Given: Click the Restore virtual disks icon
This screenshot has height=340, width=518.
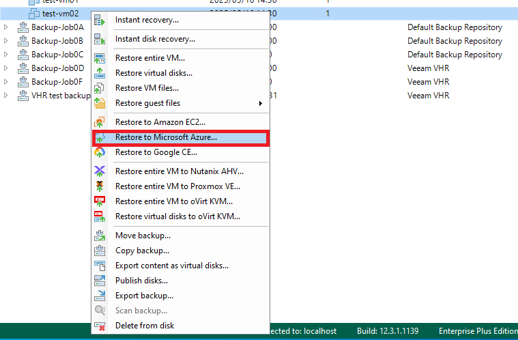Looking at the screenshot, I should pos(100,73).
